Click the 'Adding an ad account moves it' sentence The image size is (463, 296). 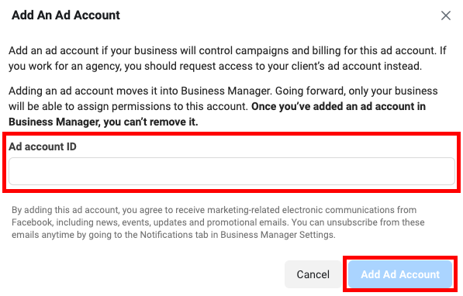coord(140,91)
